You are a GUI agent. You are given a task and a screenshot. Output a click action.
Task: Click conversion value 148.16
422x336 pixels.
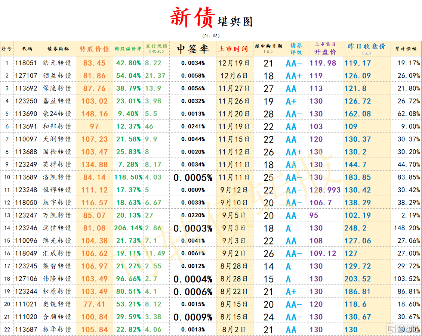click(x=95, y=114)
